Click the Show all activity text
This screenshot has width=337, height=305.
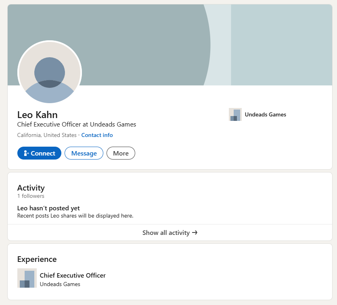pos(166,232)
